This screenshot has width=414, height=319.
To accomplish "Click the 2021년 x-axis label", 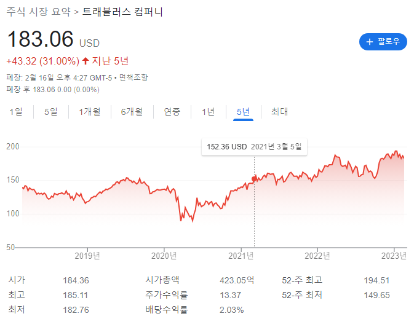I will pos(241,256).
